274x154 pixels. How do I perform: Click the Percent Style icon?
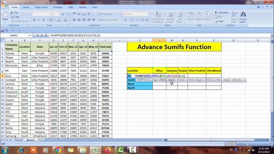pyautogui.click(x=132, y=20)
